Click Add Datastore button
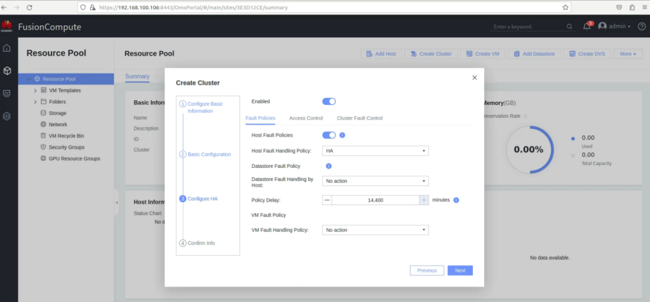 534,54
